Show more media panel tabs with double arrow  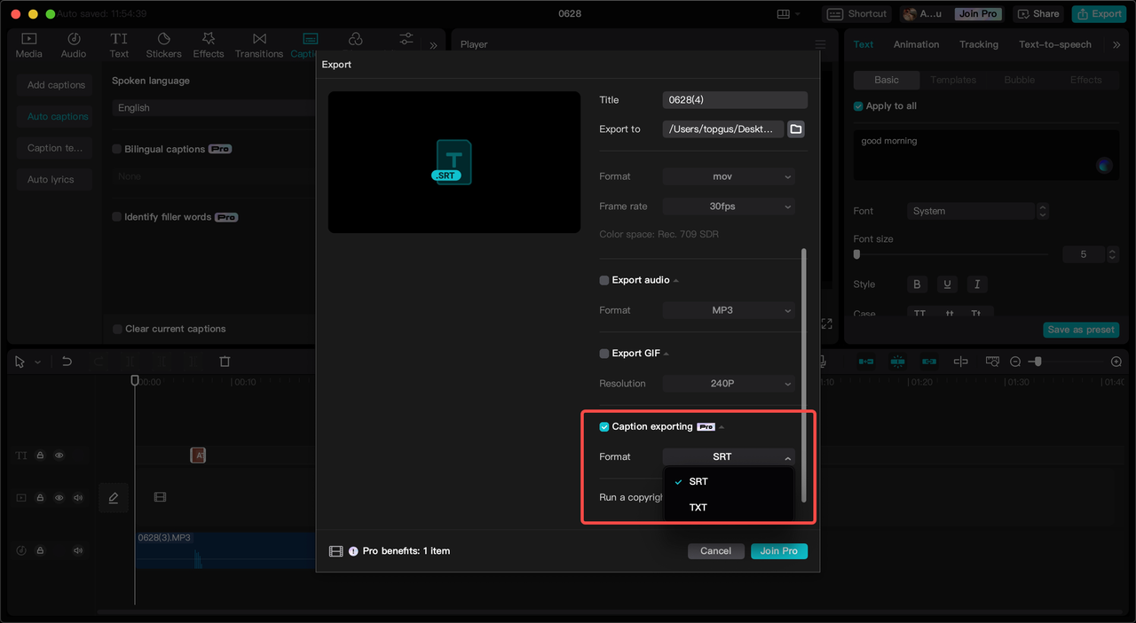pyautogui.click(x=433, y=45)
